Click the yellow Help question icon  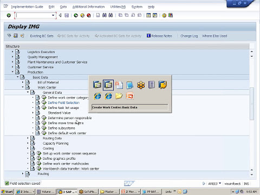click(x=164, y=15)
